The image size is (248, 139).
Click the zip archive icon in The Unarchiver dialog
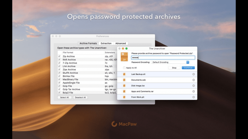124,57
